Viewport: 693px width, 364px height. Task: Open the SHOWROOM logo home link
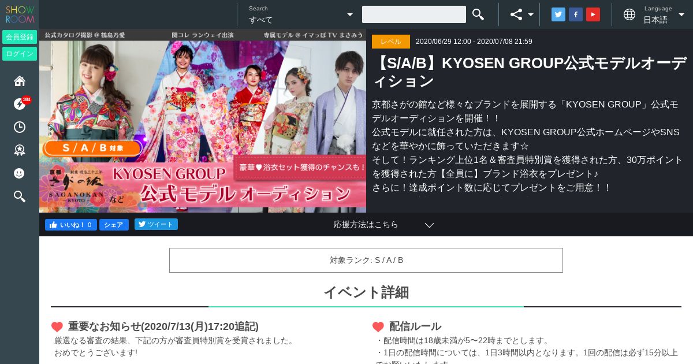coord(20,14)
